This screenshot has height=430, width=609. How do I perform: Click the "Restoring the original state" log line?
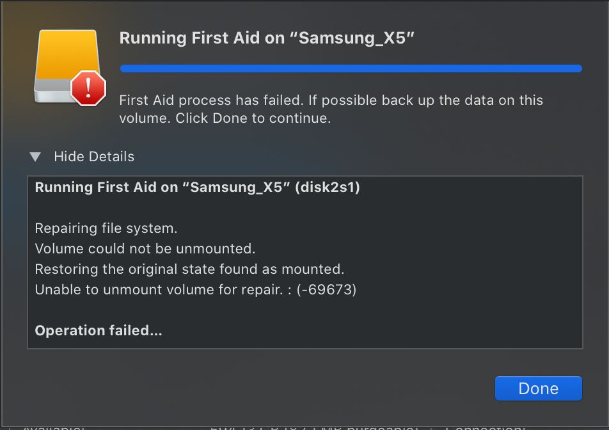[189, 269]
